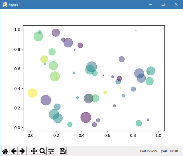Viewport: 183px width, 156px height.
Task: Click the 0.6 label on the y axis
Action: tap(17, 69)
